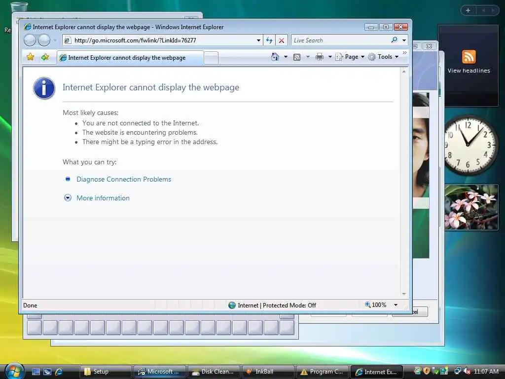Click the magnifier Search icon
The image size is (505, 379).
point(394,40)
